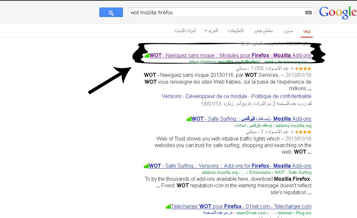Screen dimensions: 357x218
Task: Expand the المزيد (More) dropdown
Action: [x=211, y=31]
